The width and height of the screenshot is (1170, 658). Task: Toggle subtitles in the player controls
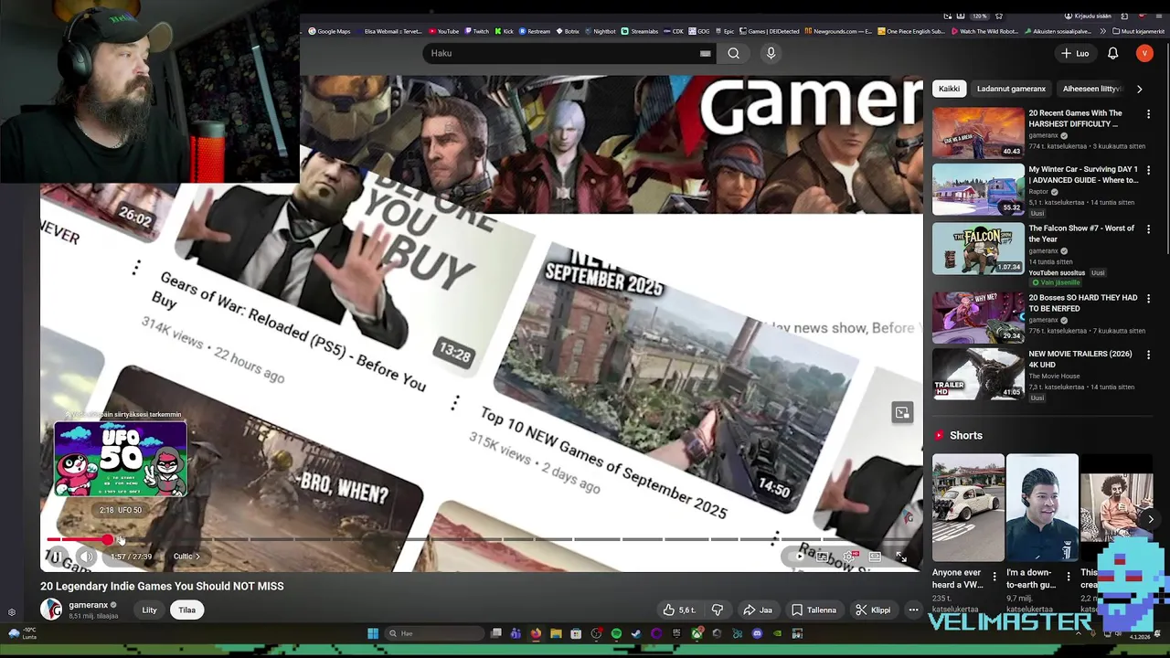tap(822, 556)
